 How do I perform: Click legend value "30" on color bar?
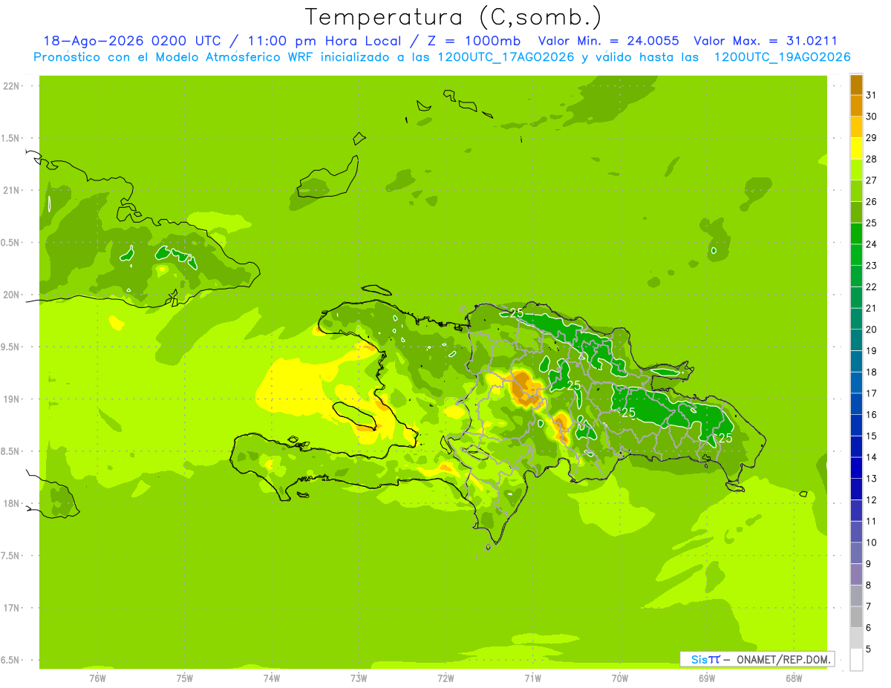872,117
